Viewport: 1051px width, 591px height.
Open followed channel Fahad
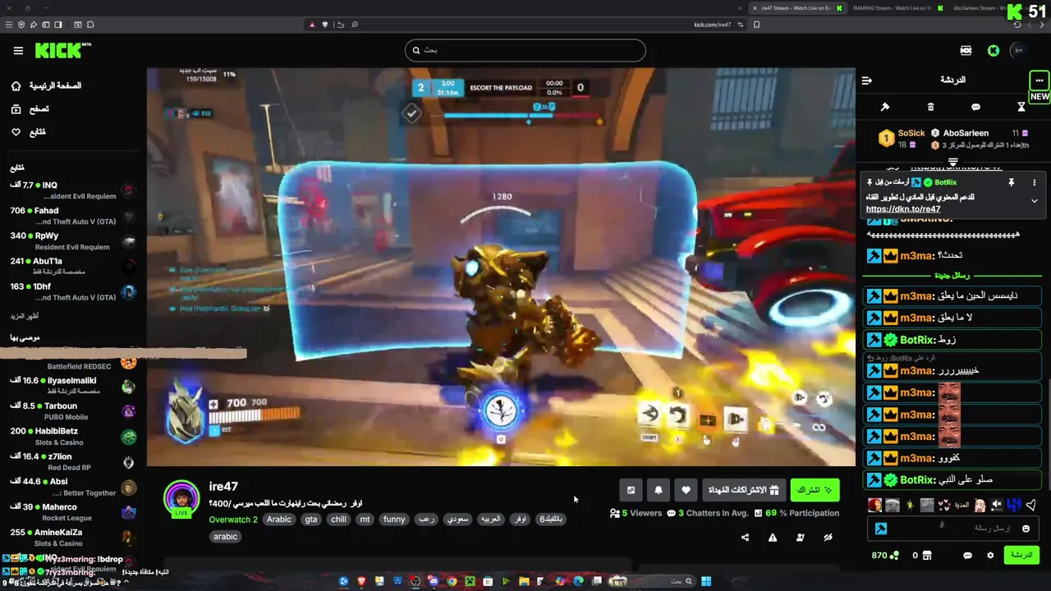74,216
